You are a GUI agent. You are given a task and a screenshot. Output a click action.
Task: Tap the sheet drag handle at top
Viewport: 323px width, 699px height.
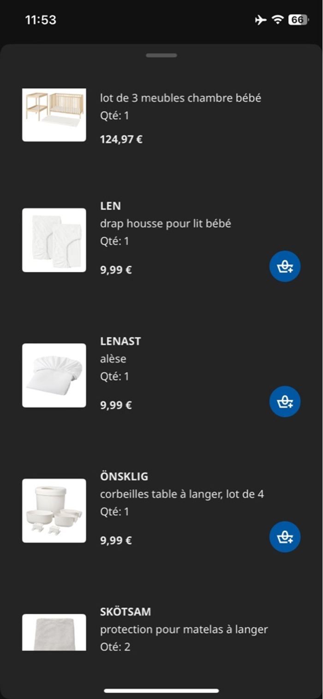161,55
